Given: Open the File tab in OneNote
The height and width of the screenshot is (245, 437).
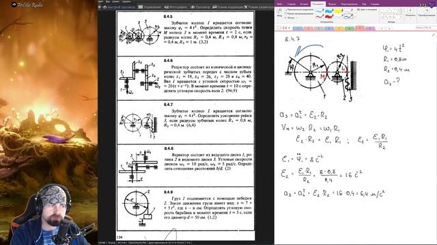Looking at the screenshot, I should [279, 4].
